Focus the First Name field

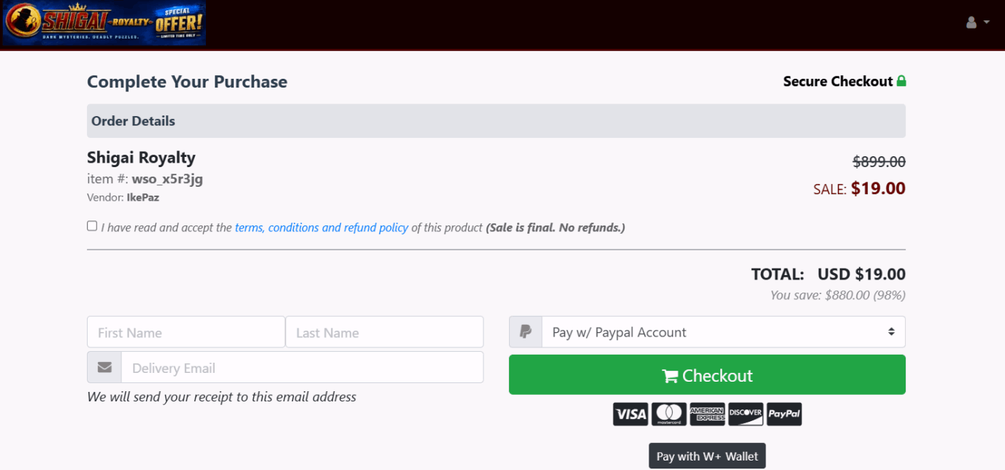(186, 332)
